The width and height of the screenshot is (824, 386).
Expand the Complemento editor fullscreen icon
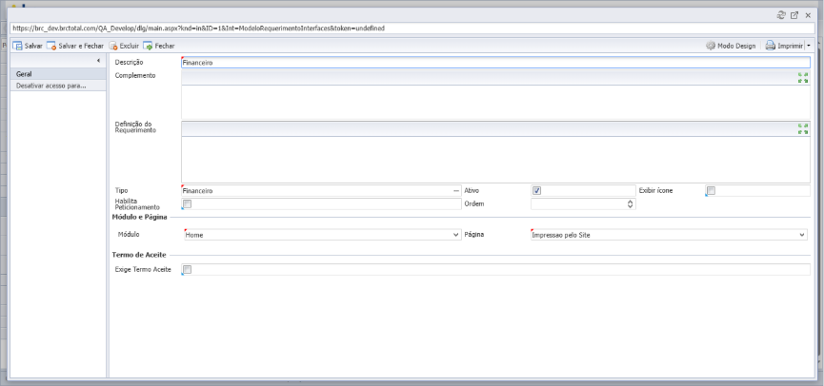pyautogui.click(x=803, y=78)
